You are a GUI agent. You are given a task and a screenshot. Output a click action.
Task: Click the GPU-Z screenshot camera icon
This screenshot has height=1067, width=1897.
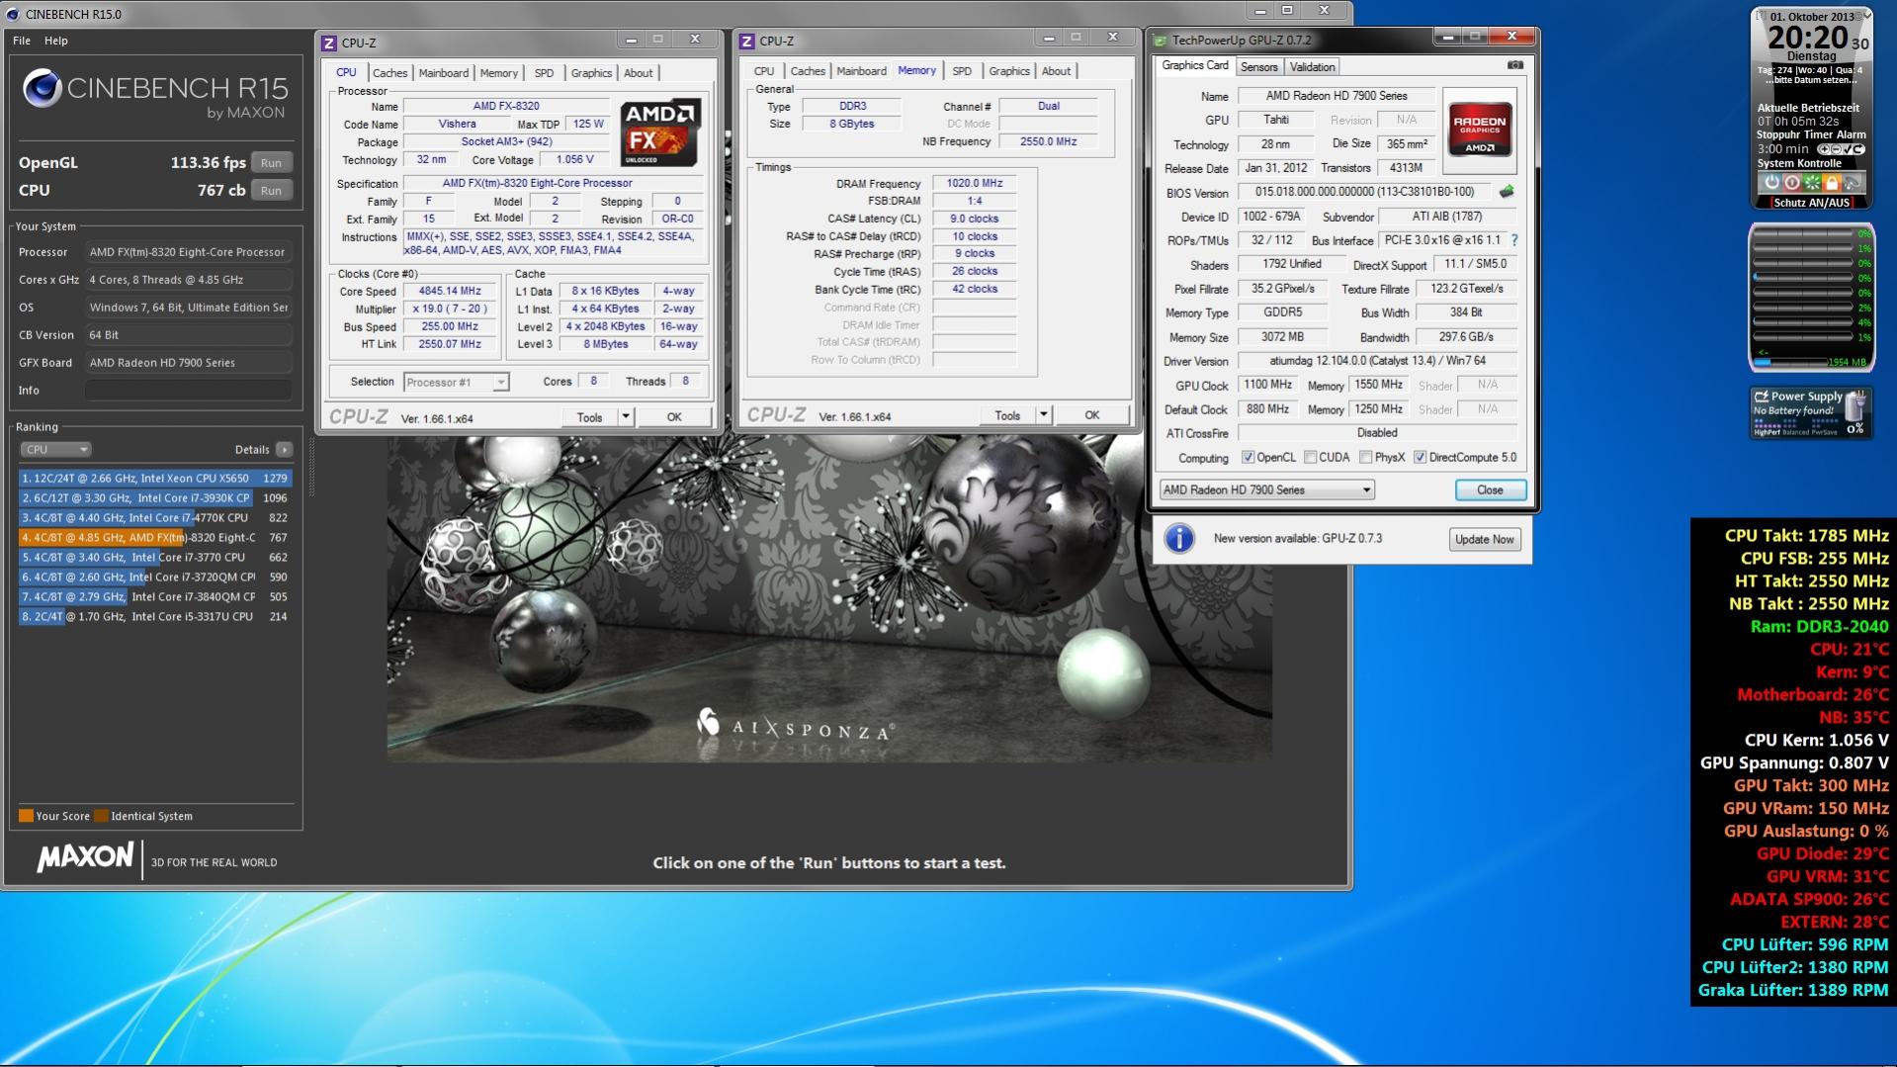tap(1514, 65)
